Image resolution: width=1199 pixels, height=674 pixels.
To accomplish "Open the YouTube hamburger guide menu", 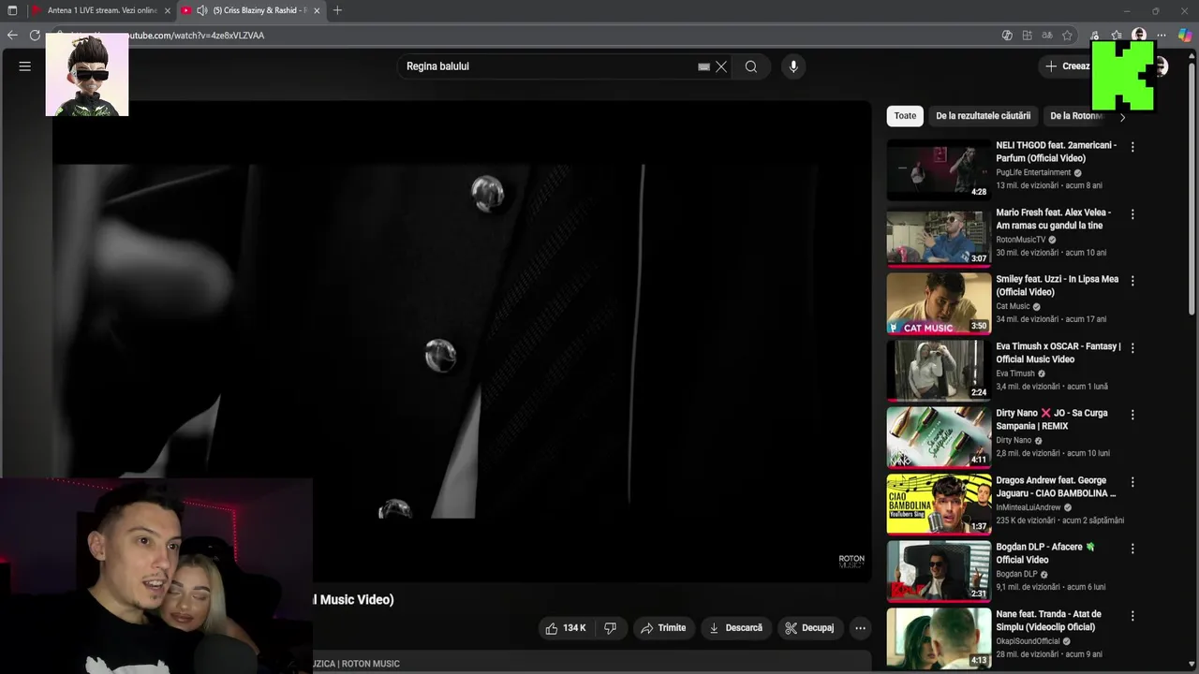I will click(x=25, y=66).
